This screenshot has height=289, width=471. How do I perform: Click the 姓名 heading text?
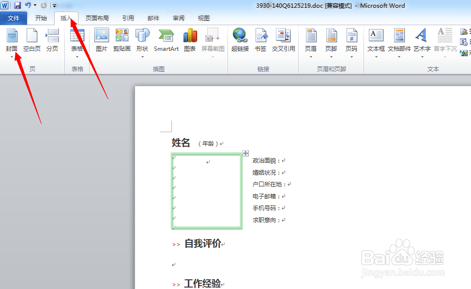pyautogui.click(x=181, y=143)
